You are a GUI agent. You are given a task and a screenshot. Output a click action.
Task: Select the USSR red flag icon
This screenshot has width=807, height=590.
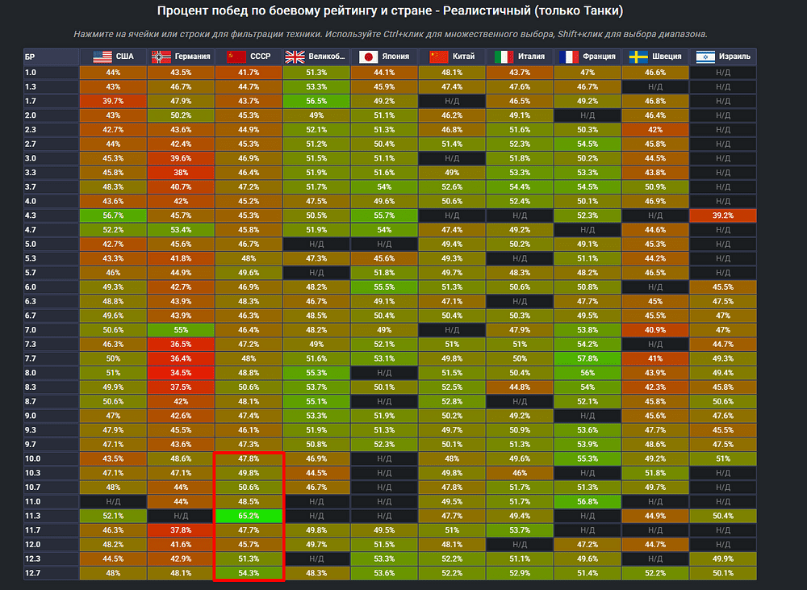pyautogui.click(x=236, y=57)
